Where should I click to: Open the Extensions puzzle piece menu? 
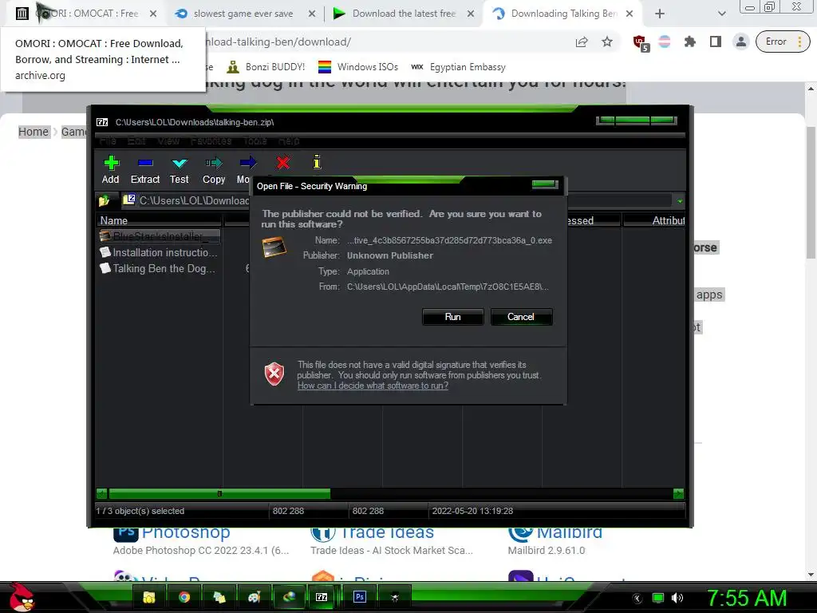click(690, 42)
